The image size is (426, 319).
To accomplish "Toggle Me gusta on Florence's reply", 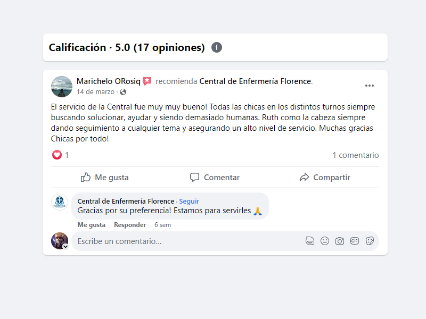I will click(92, 225).
